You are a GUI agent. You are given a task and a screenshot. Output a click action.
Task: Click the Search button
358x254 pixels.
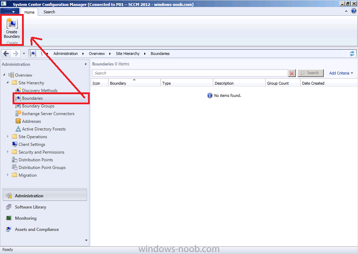pyautogui.click(x=310, y=73)
